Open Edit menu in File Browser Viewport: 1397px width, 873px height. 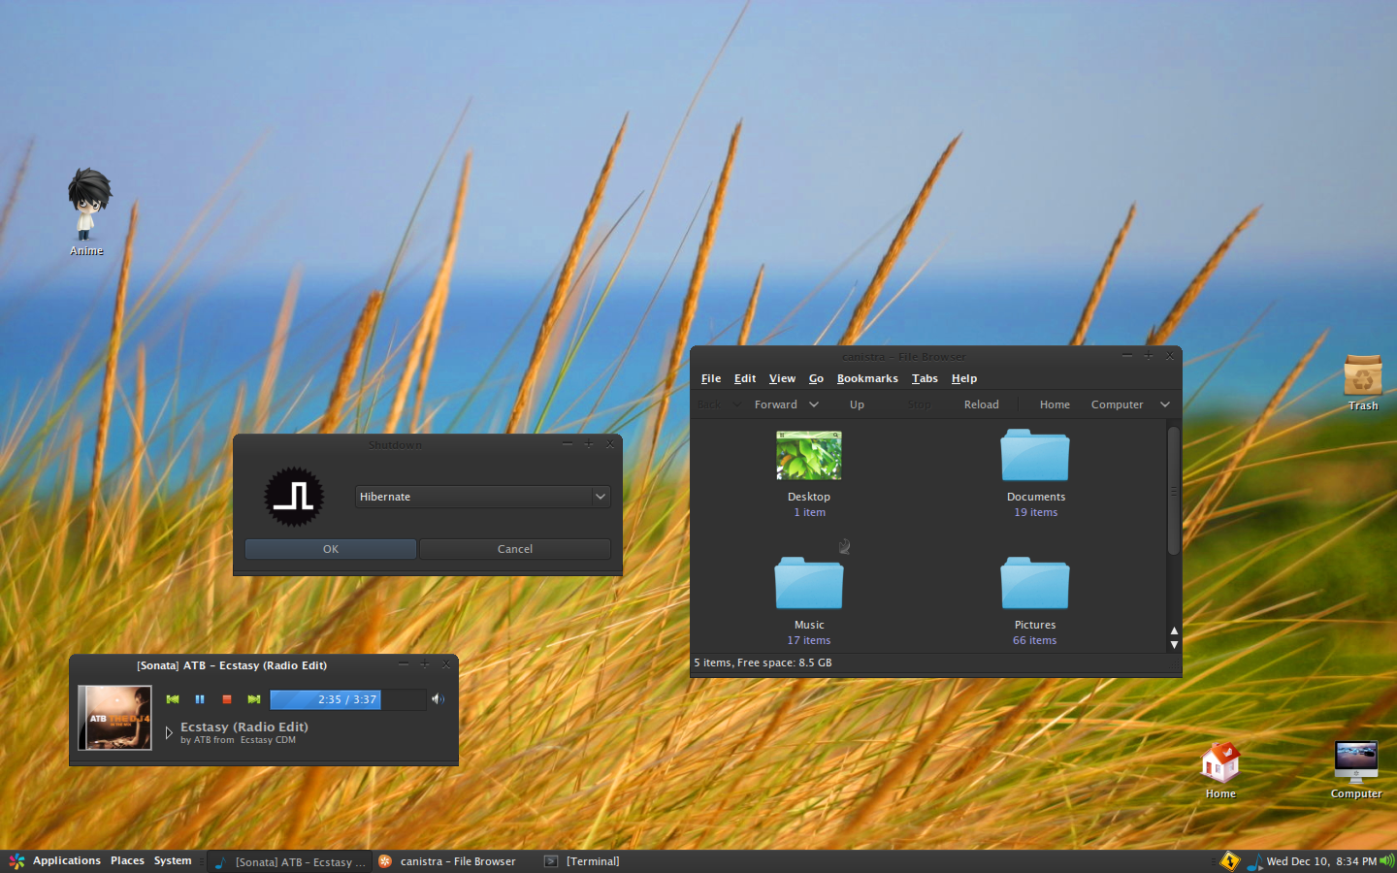[x=745, y=378]
